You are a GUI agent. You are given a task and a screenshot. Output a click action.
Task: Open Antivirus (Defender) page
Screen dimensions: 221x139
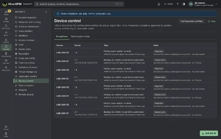(31, 27)
